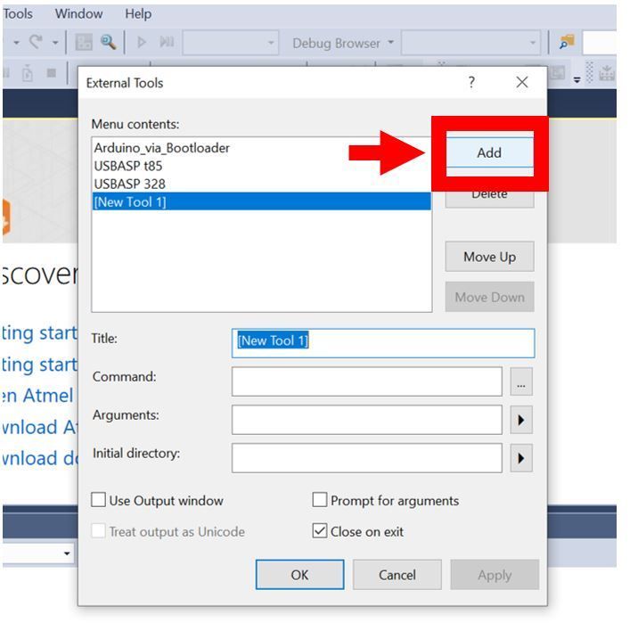Close the External Tools dialog
630x623 pixels.
(x=522, y=82)
